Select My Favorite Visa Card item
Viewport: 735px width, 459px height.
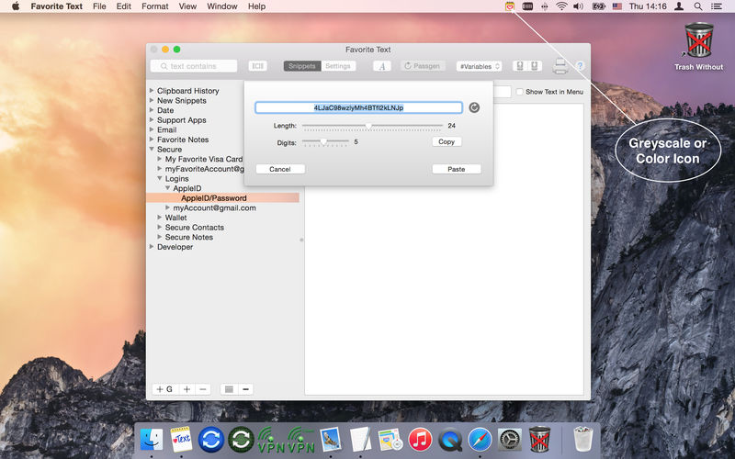[x=203, y=159]
